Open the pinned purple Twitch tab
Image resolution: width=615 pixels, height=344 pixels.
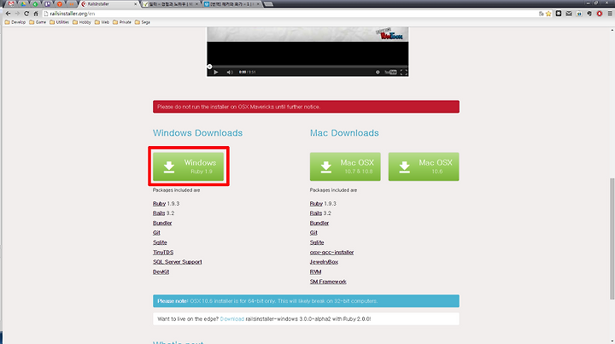[48, 4]
